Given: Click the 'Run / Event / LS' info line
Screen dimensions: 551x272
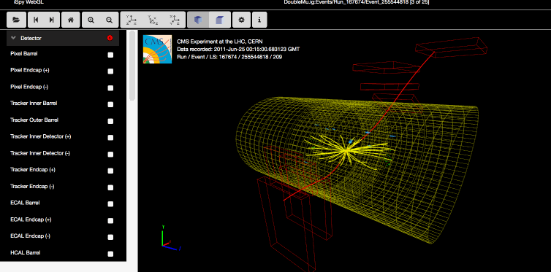Looking at the screenshot, I should point(229,56).
